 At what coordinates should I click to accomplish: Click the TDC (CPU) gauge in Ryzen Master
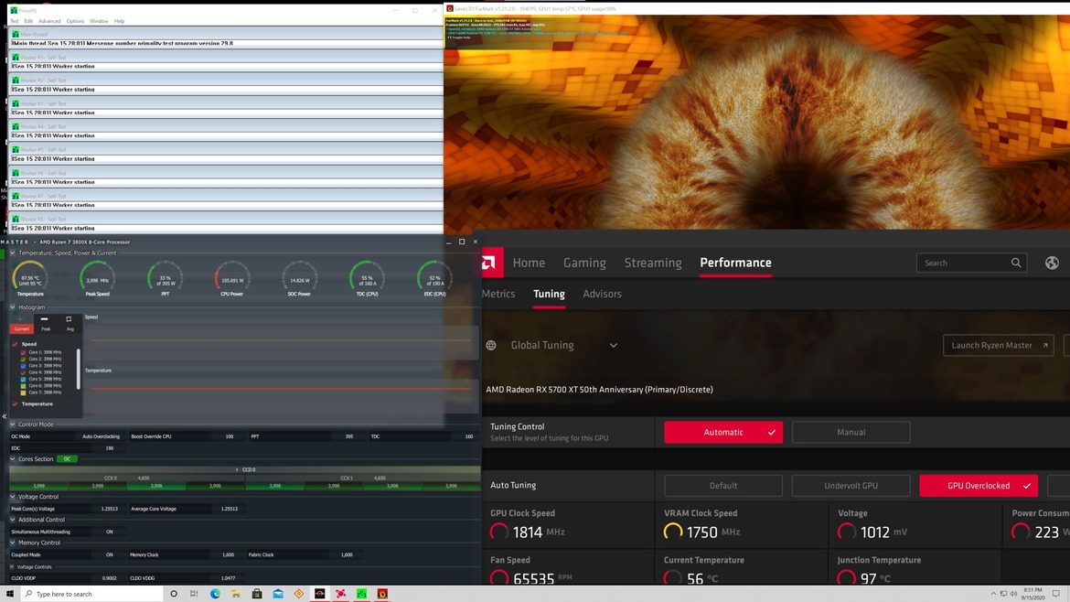click(367, 278)
